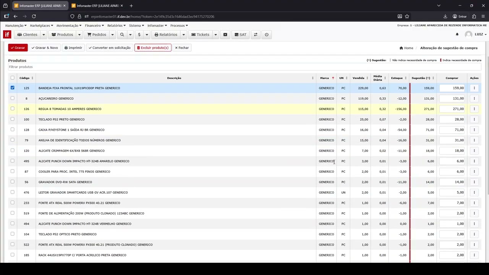Image resolution: width=489 pixels, height=275 pixels.
Task: Expand the Pedidos dropdown arrow
Action: pyautogui.click(x=112, y=35)
